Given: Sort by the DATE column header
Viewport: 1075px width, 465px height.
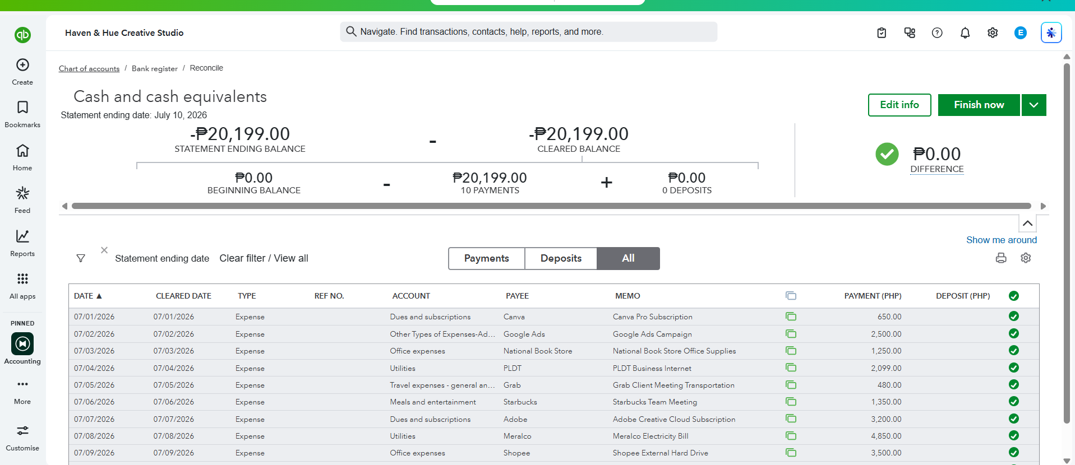Looking at the screenshot, I should coord(87,296).
